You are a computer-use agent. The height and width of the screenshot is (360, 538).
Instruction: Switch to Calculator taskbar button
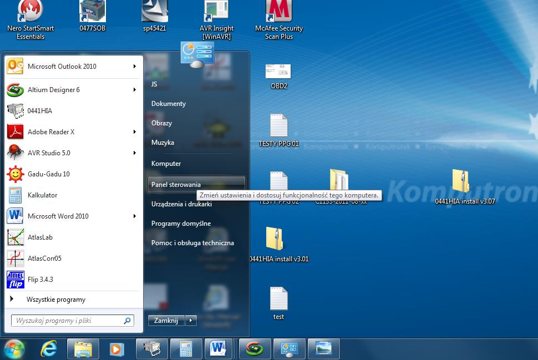click(x=186, y=349)
